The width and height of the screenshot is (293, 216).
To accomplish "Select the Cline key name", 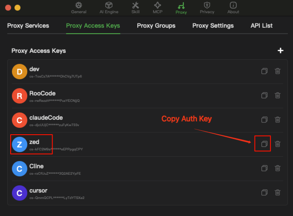I will pos(36,166).
